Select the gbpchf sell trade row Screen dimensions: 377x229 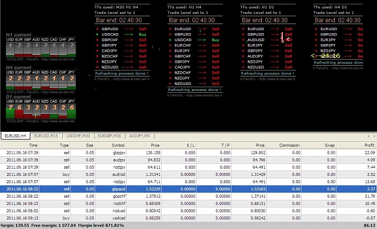pos(188,196)
